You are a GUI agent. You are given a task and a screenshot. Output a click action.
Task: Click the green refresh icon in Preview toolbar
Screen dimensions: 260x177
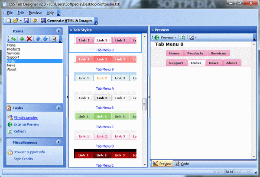[x=182, y=38]
